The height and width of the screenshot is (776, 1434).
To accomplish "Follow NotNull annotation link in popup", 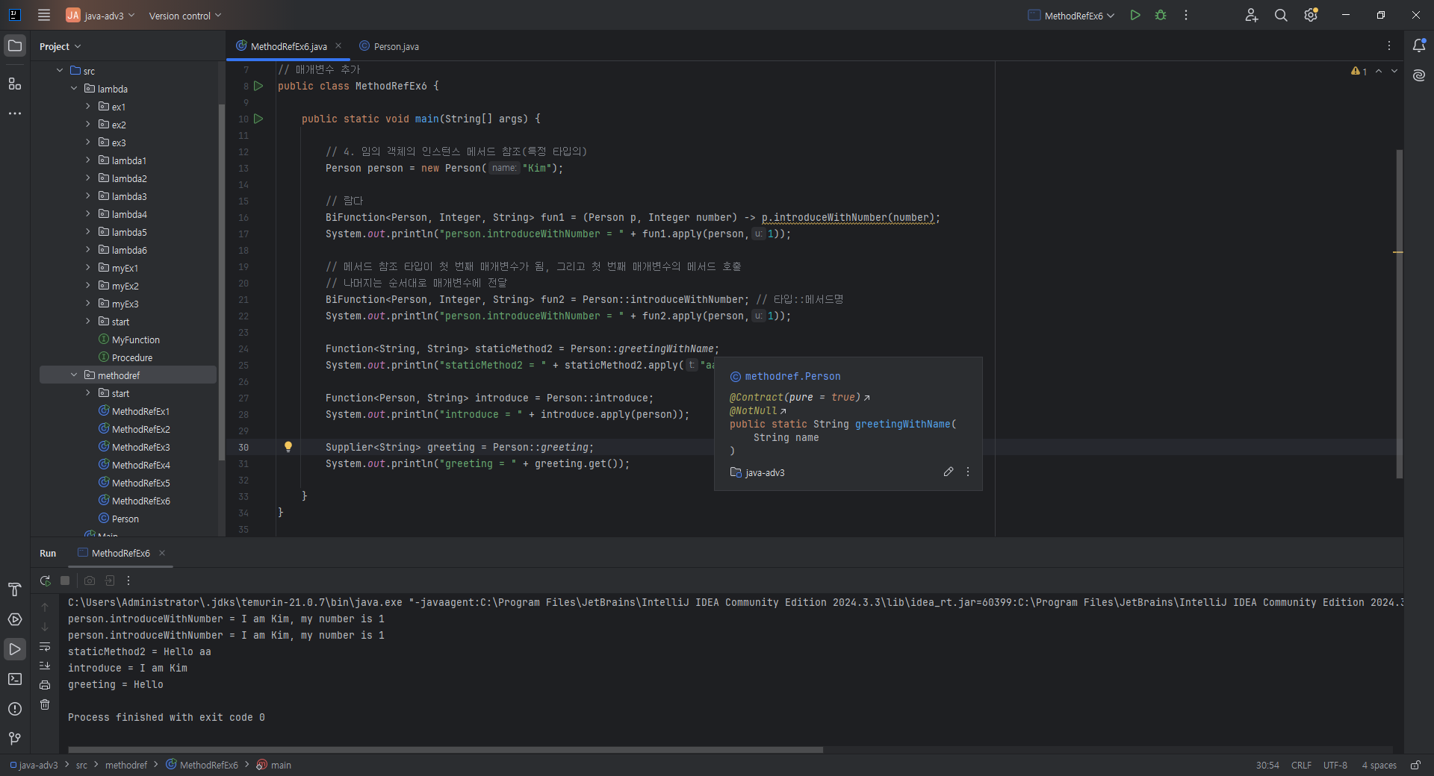I will (783, 411).
